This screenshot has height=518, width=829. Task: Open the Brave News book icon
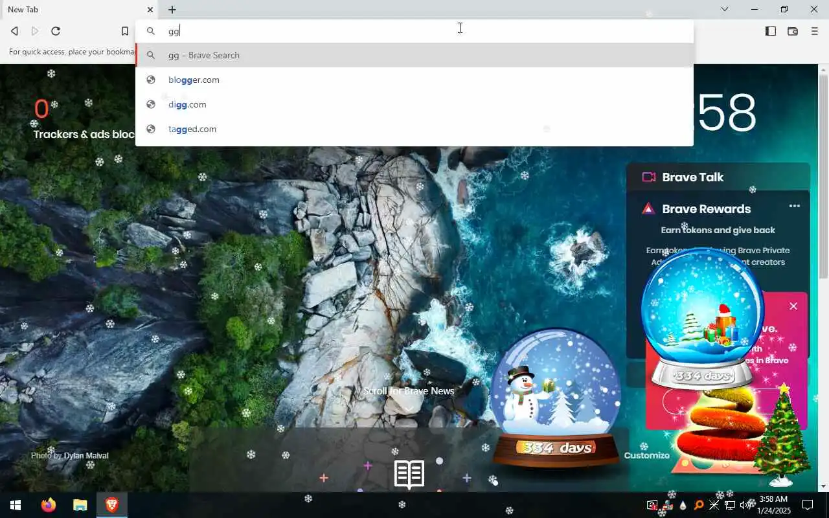pos(409,474)
